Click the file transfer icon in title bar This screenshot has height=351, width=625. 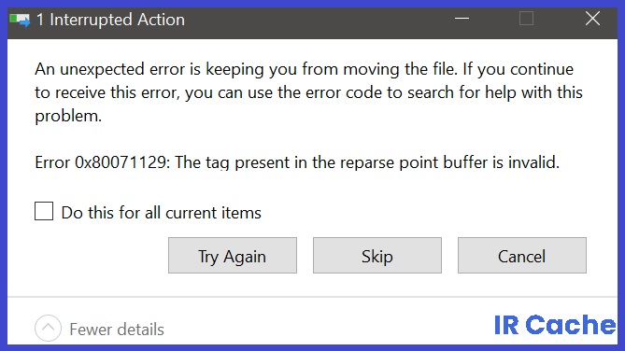point(20,20)
